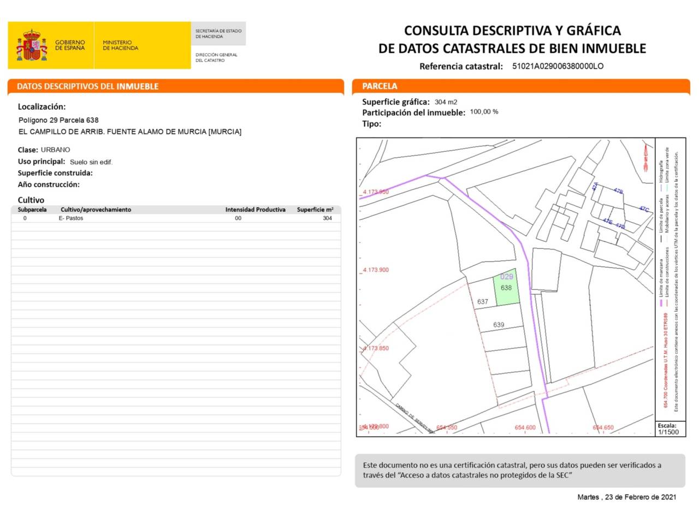
Task: Click the date Martes, 23 de Febrero de 2021
Action: 627,497
